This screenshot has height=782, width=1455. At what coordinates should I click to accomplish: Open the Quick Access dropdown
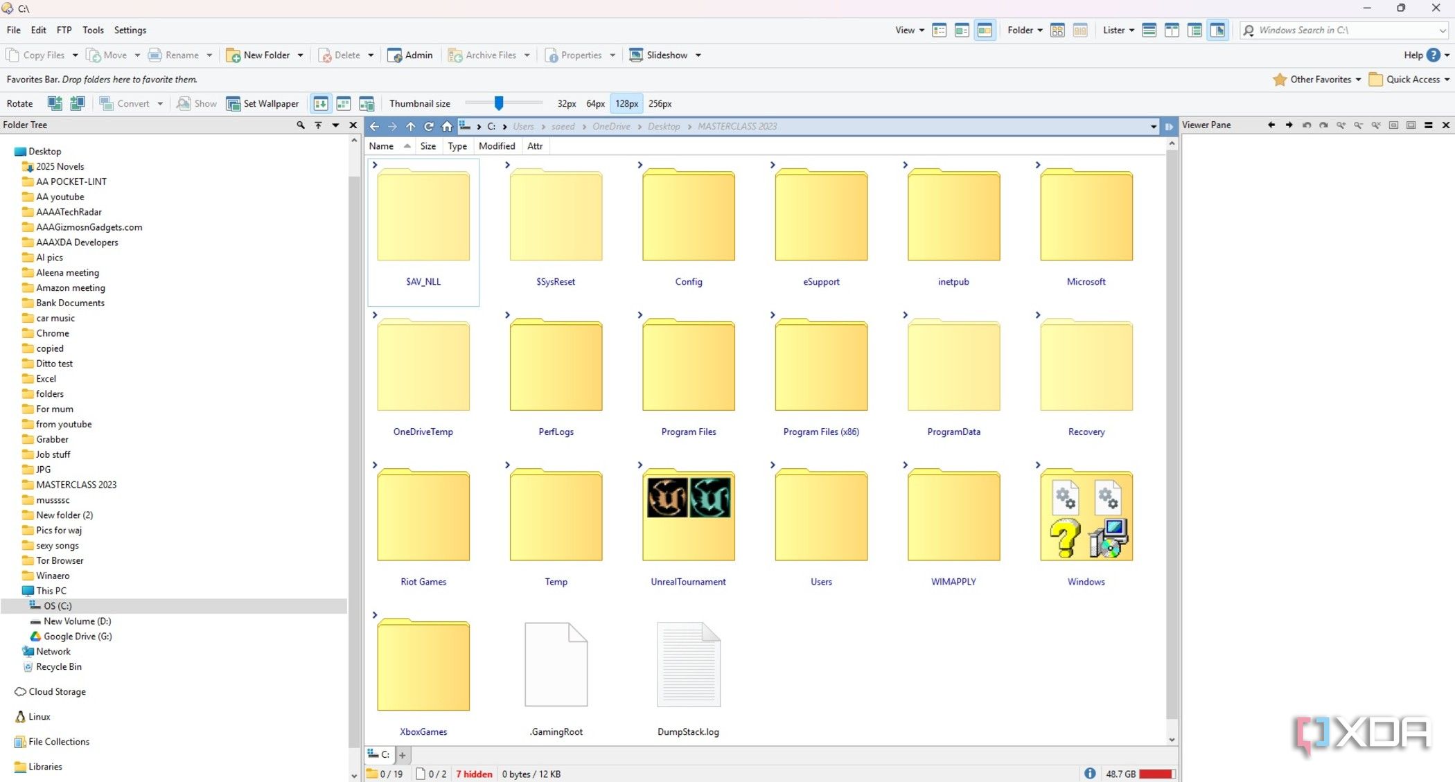[1409, 80]
